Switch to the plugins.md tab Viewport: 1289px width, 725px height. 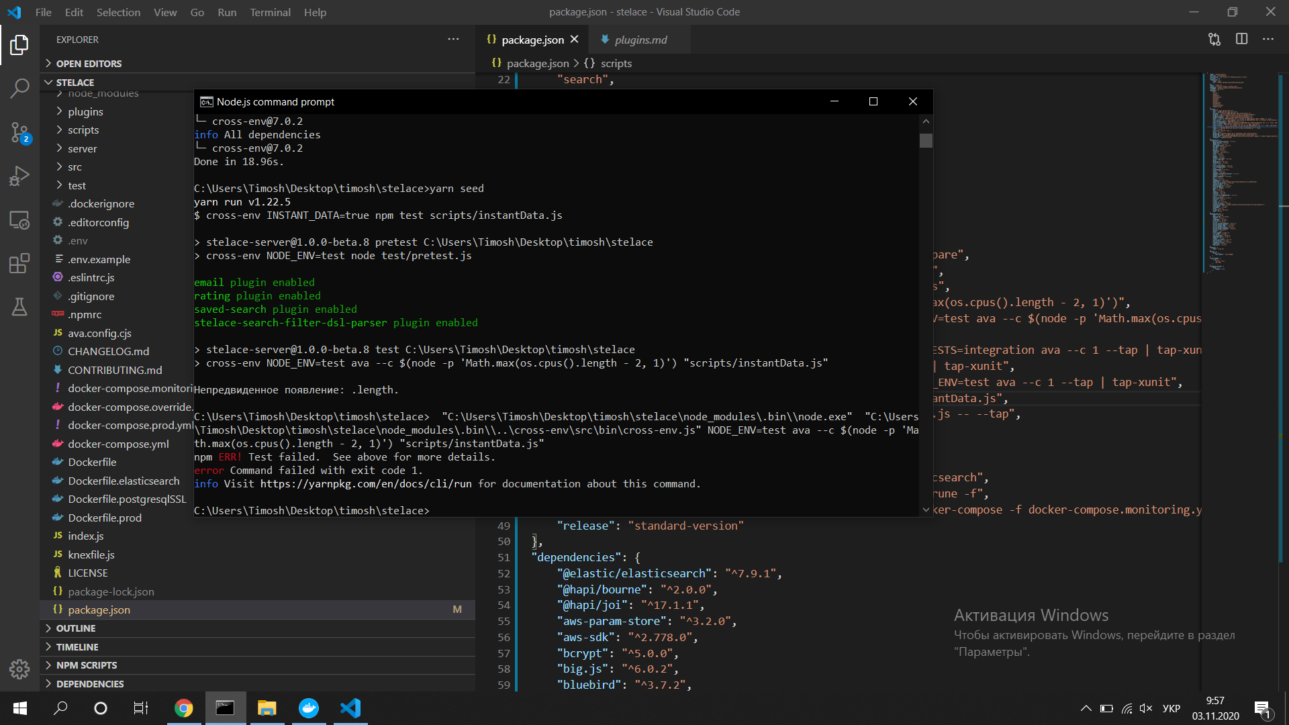(x=640, y=40)
